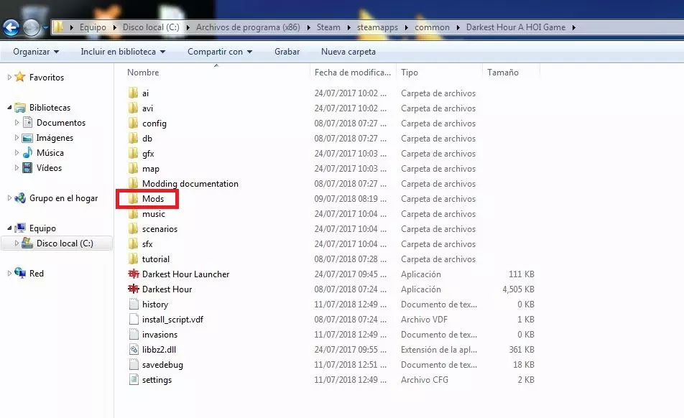Select the Música library icon

[x=28, y=153]
